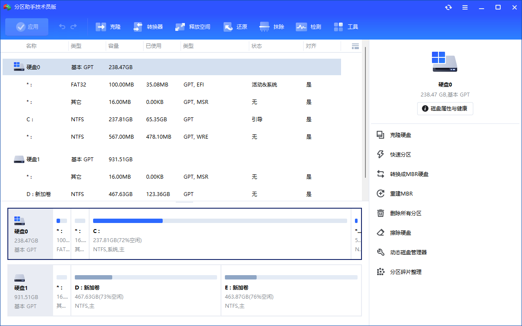Open the 检测 test tool
This screenshot has height=326, width=522.
308,27
